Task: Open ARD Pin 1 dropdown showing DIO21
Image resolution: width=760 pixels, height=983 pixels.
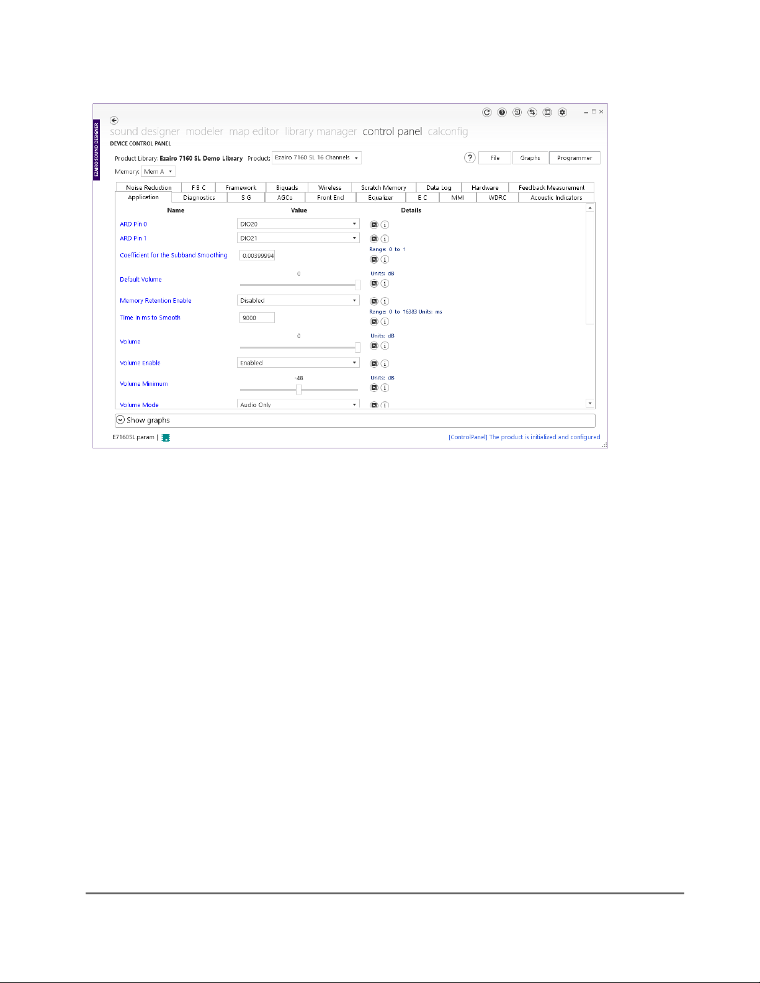Action: [x=298, y=238]
